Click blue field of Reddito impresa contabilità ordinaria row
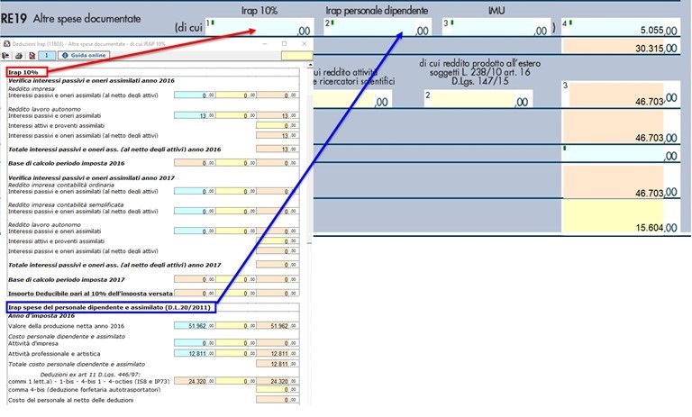The image size is (692, 417). (x=195, y=192)
